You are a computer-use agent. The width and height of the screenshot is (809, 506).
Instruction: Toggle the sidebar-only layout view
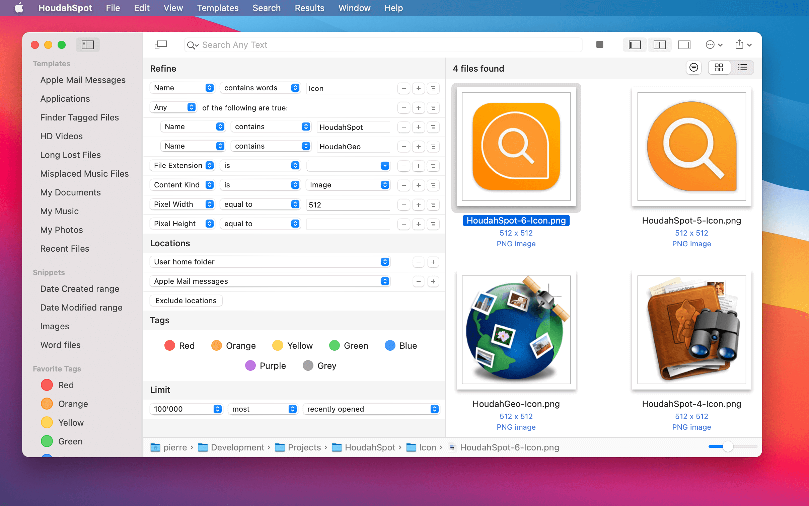pos(635,45)
